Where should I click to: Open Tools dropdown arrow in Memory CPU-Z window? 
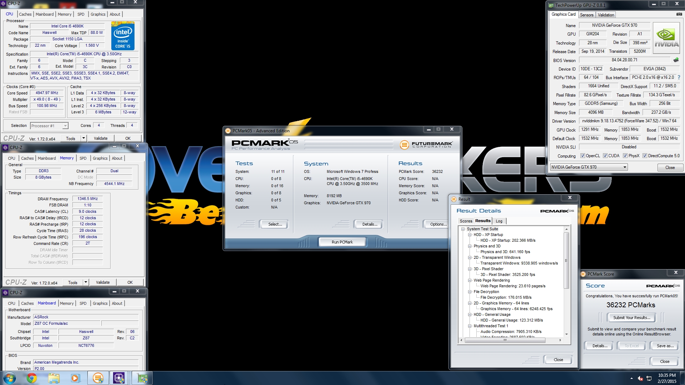pos(86,282)
